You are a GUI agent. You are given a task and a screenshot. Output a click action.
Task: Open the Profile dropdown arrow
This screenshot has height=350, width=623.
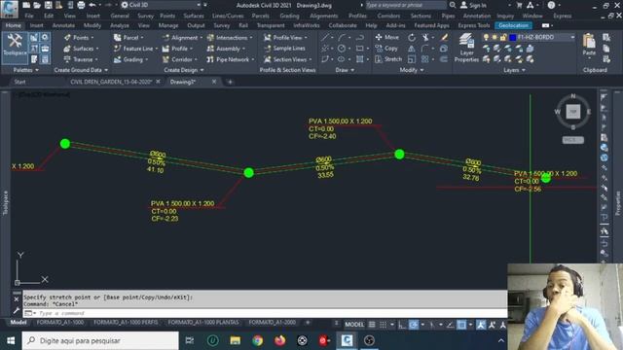pyautogui.click(x=192, y=49)
